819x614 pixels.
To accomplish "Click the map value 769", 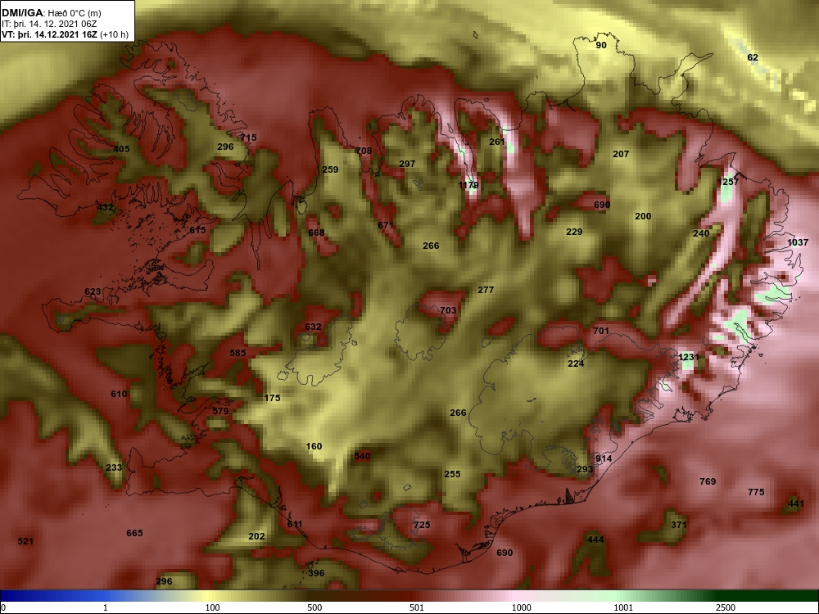I will [x=708, y=481].
